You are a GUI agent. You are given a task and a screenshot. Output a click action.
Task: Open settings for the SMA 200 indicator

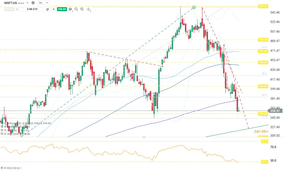coord(2,134)
